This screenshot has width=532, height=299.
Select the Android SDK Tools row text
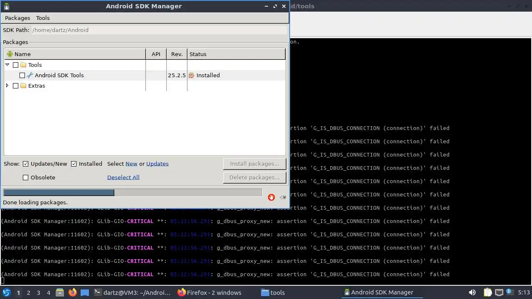click(x=59, y=75)
